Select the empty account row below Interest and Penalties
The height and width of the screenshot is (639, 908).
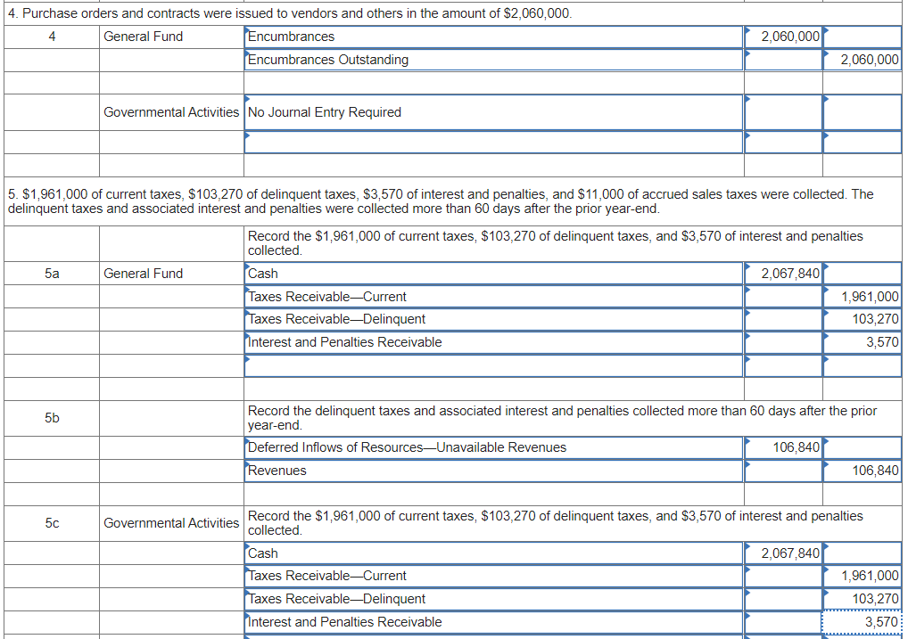(491, 364)
